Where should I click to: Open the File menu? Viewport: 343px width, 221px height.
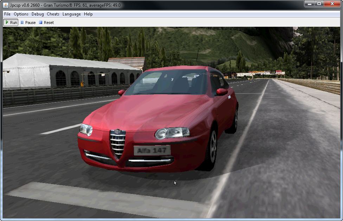click(7, 14)
